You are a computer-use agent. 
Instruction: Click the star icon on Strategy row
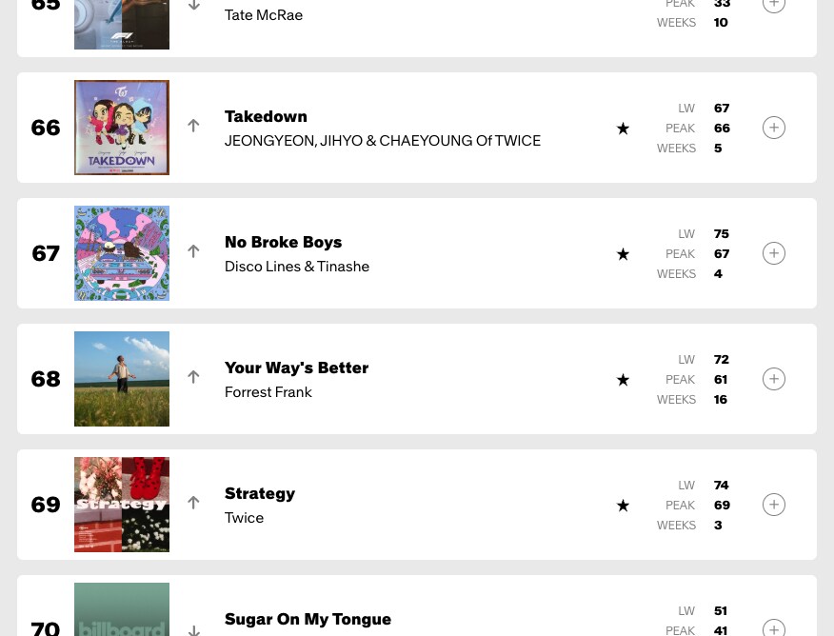point(623,506)
